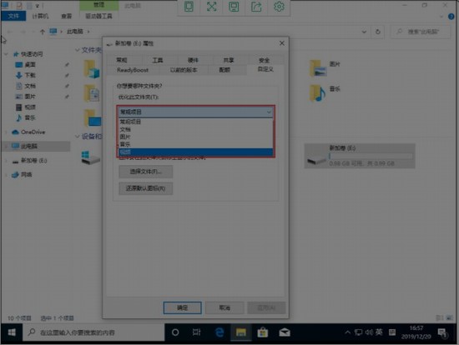Switch to details view in the status bar
459x345 pixels.
pos(440,317)
